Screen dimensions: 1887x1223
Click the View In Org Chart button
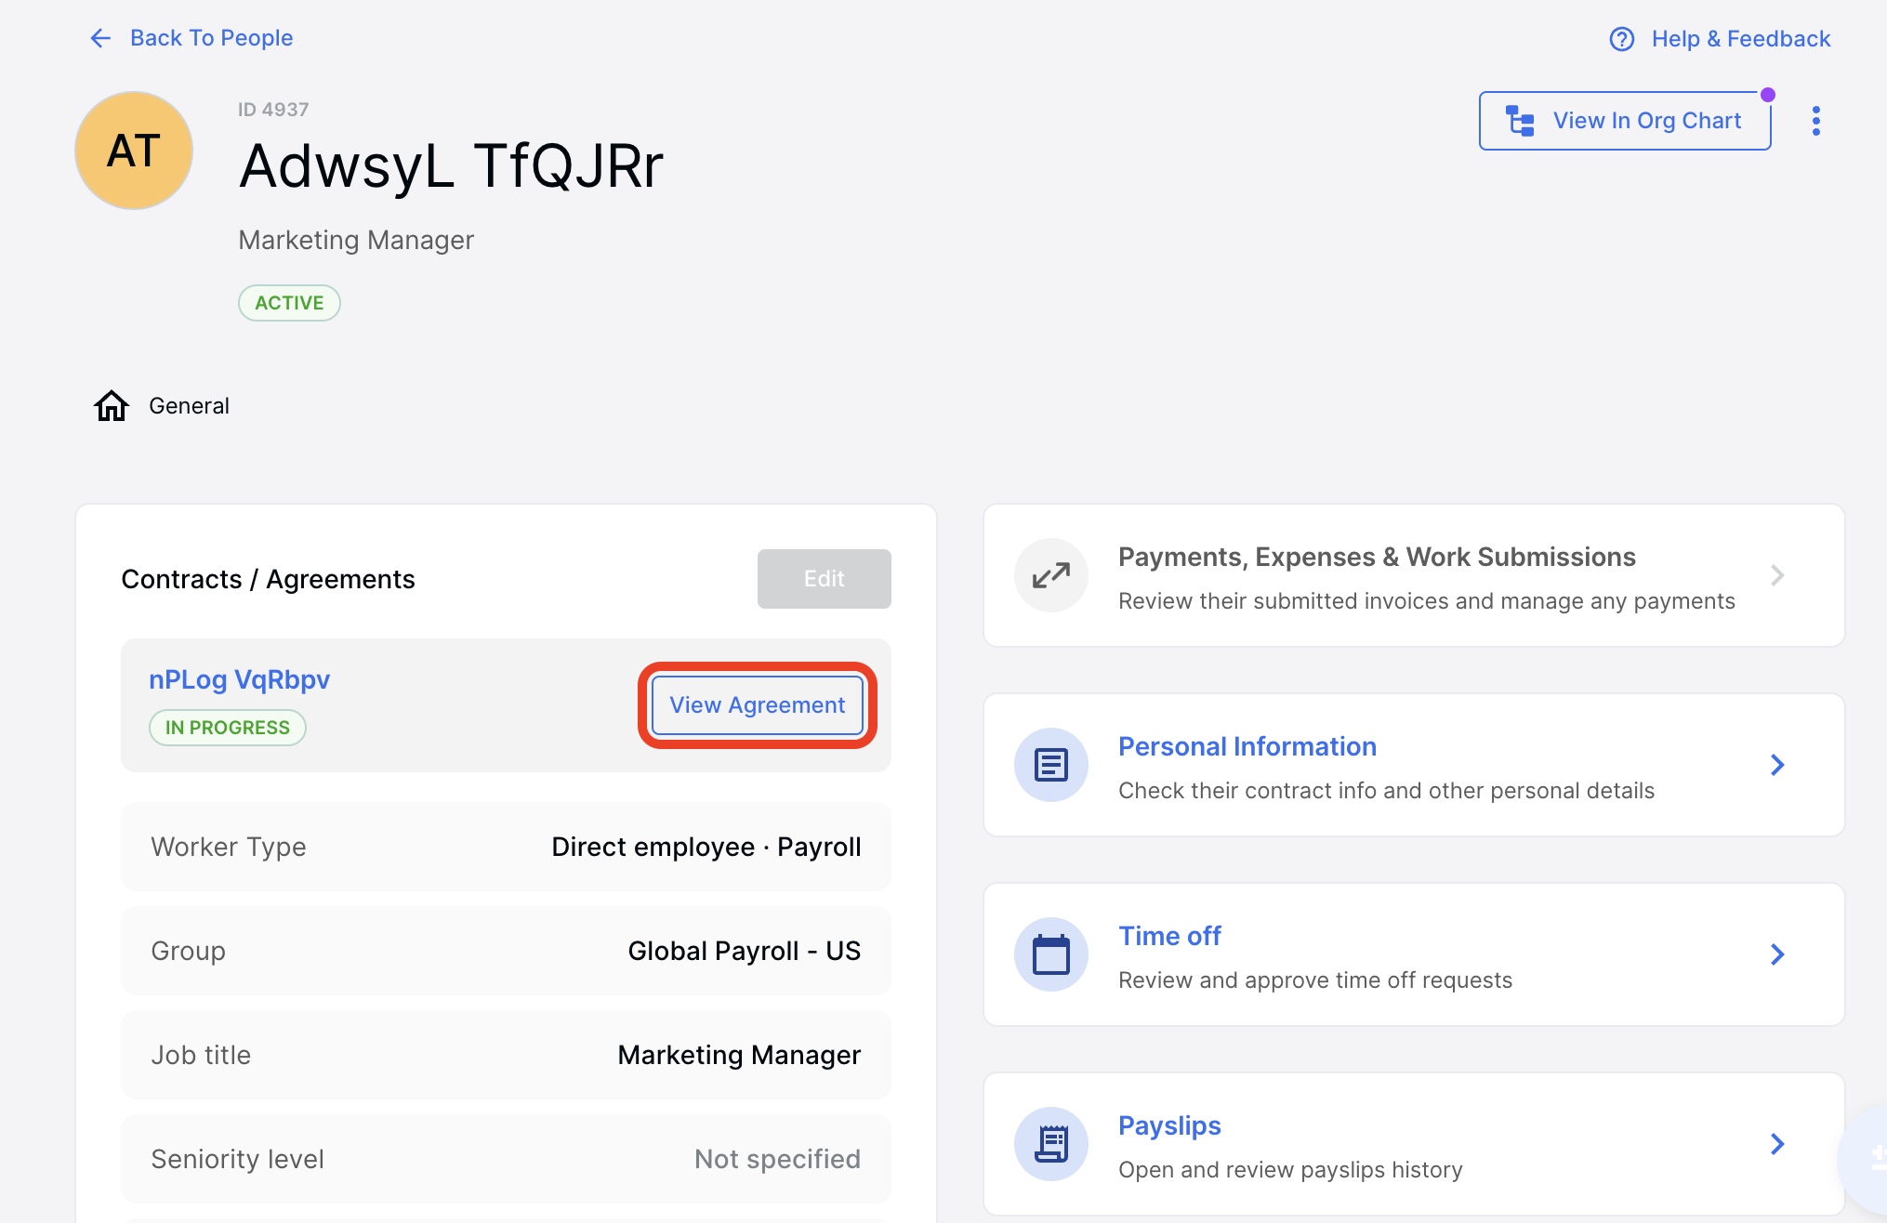coord(1625,121)
